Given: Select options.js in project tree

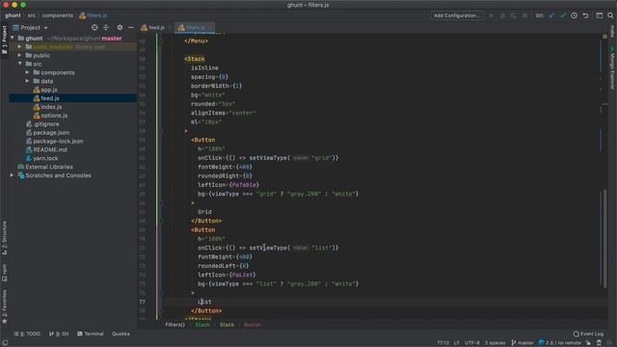Looking at the screenshot, I should point(54,116).
